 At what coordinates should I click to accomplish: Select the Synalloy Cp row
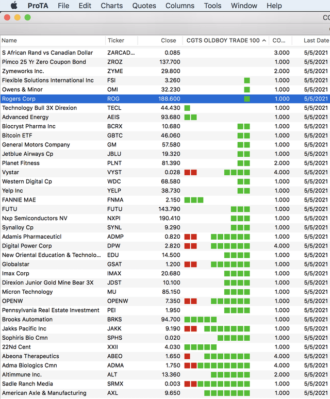pos(165,227)
